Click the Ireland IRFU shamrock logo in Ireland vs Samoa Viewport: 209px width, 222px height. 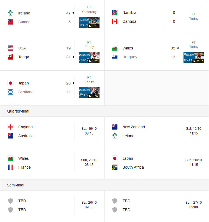coord(11,13)
